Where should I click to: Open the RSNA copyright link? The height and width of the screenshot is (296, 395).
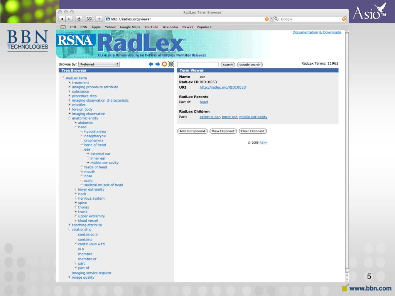pyautogui.click(x=263, y=143)
